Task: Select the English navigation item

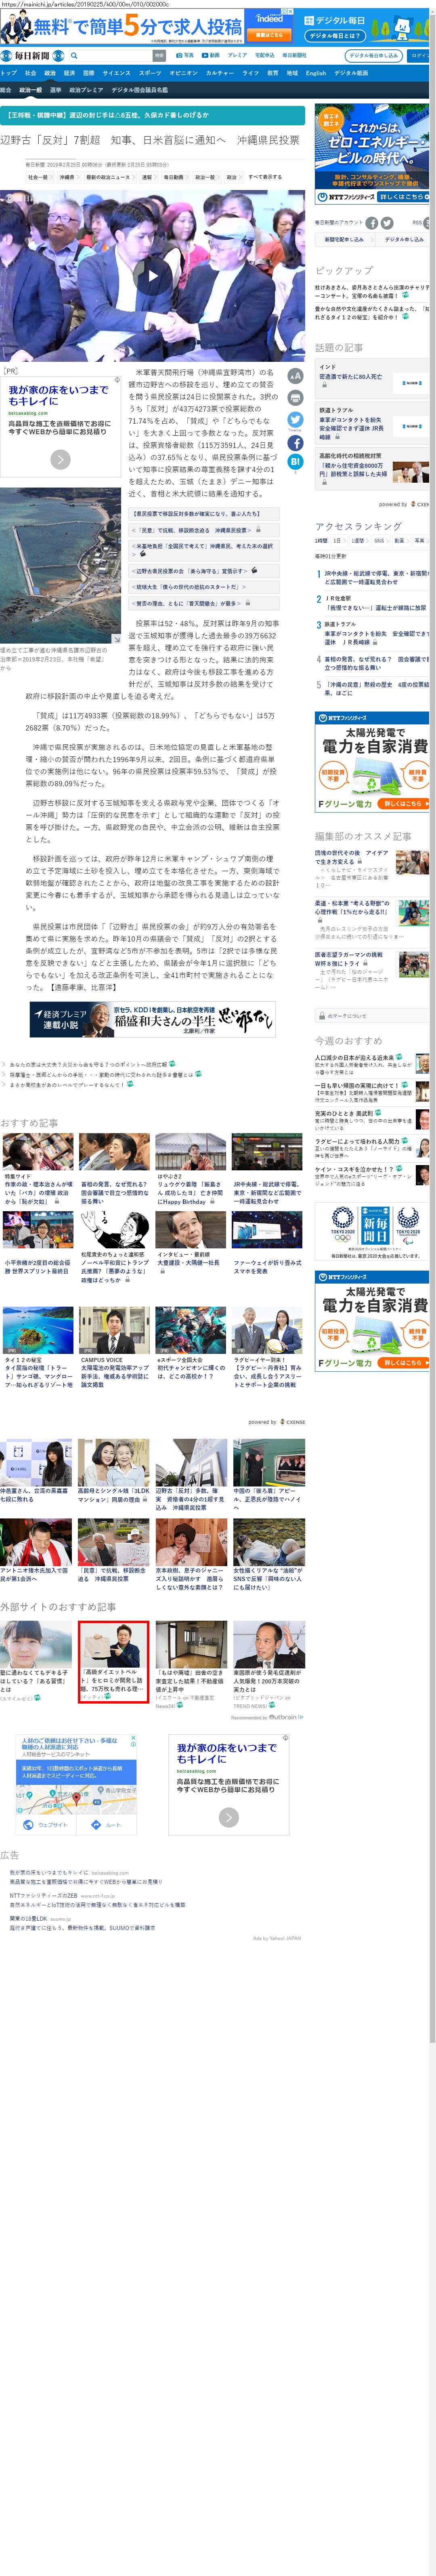Action: 315,73
